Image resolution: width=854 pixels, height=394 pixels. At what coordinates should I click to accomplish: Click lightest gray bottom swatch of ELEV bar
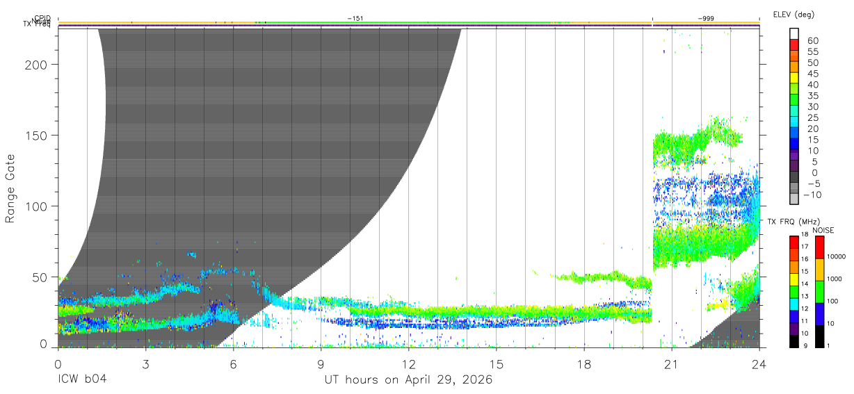(x=794, y=200)
